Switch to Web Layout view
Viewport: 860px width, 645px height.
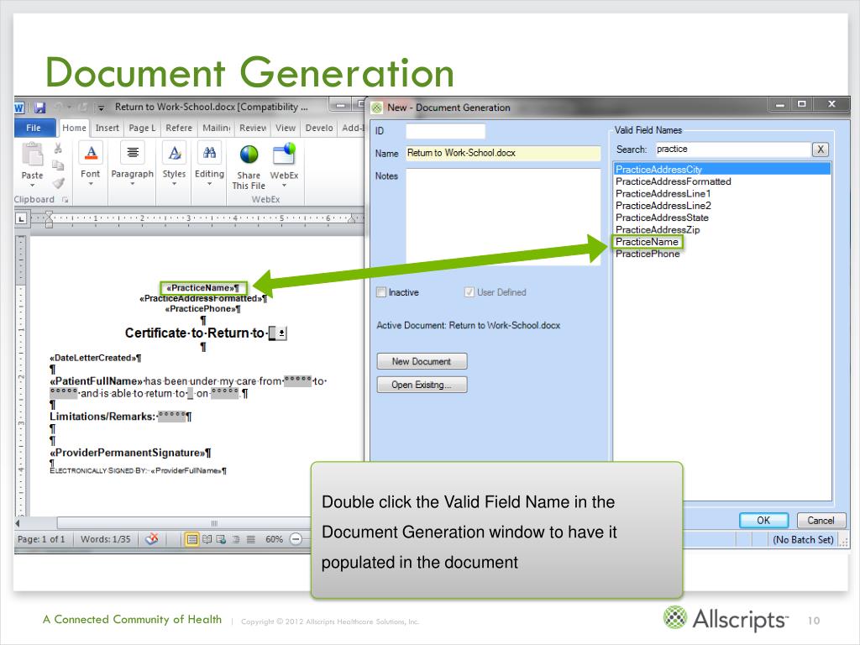point(221,539)
